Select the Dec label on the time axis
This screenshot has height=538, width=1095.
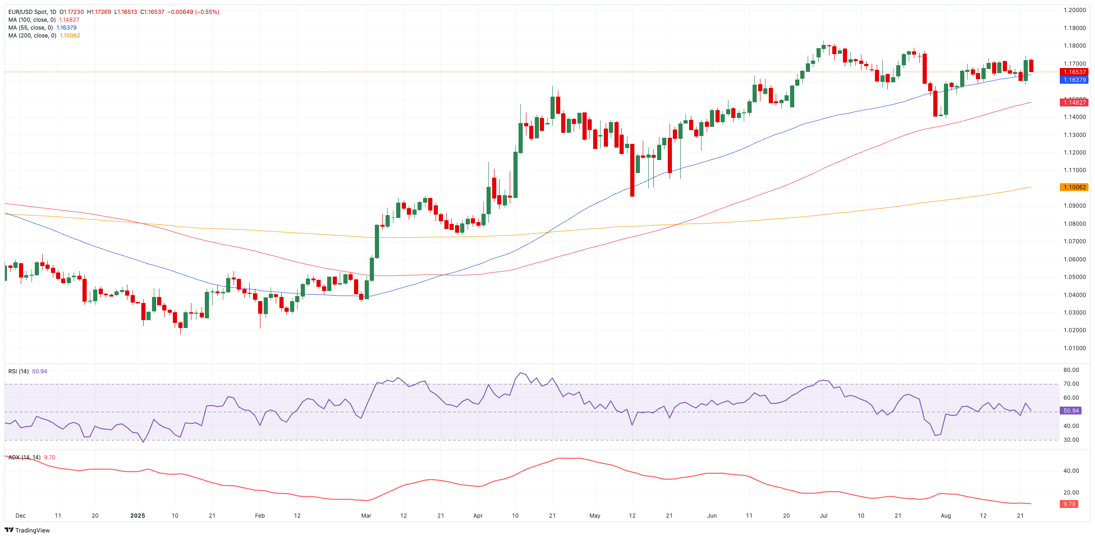(x=20, y=516)
